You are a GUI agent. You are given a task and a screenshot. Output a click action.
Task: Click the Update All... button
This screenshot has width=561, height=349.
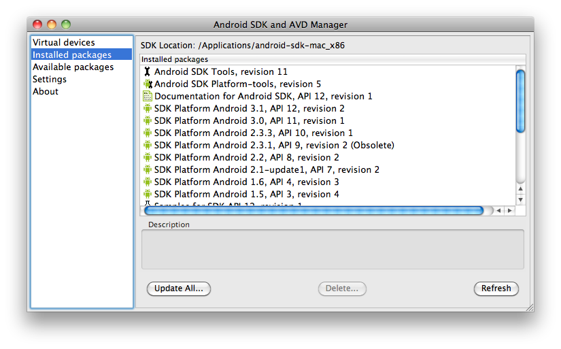pos(179,288)
